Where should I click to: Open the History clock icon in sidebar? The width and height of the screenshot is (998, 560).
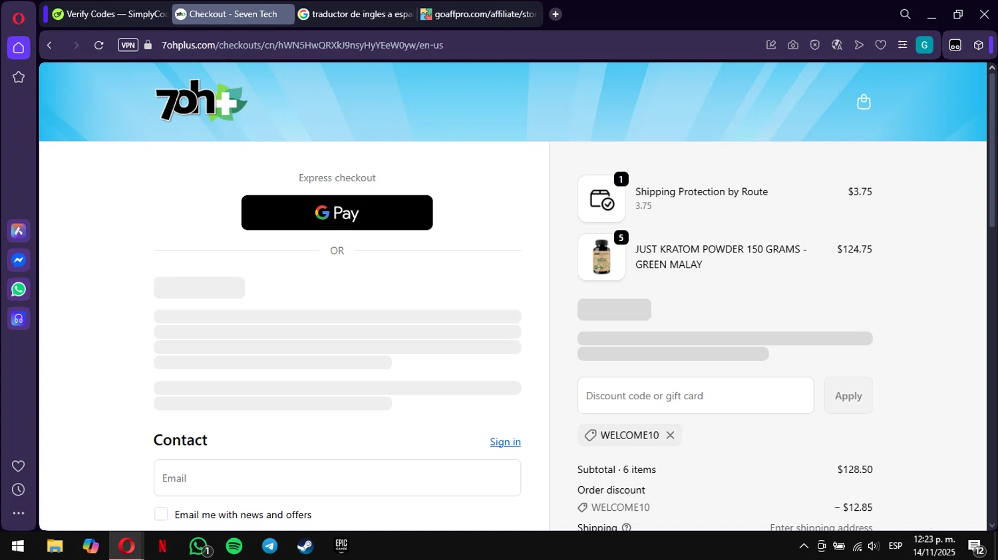[x=19, y=490]
